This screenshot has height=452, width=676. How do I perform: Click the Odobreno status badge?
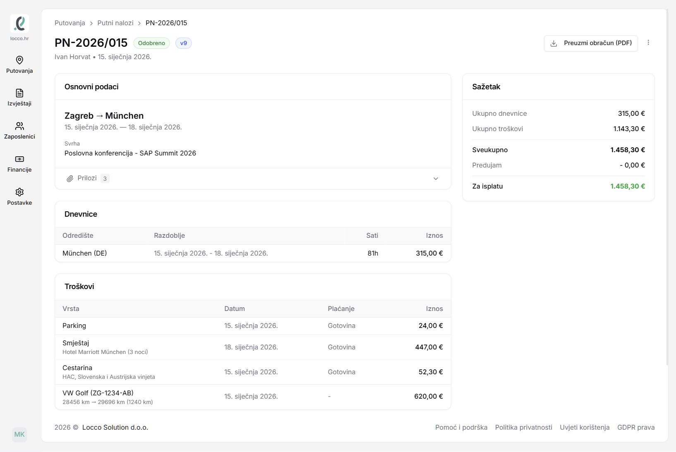coord(151,43)
